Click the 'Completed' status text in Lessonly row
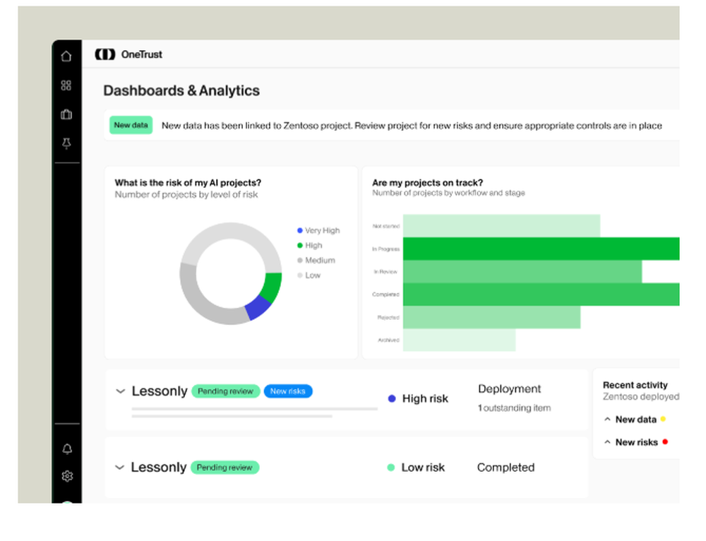The image size is (706, 541). tap(505, 468)
